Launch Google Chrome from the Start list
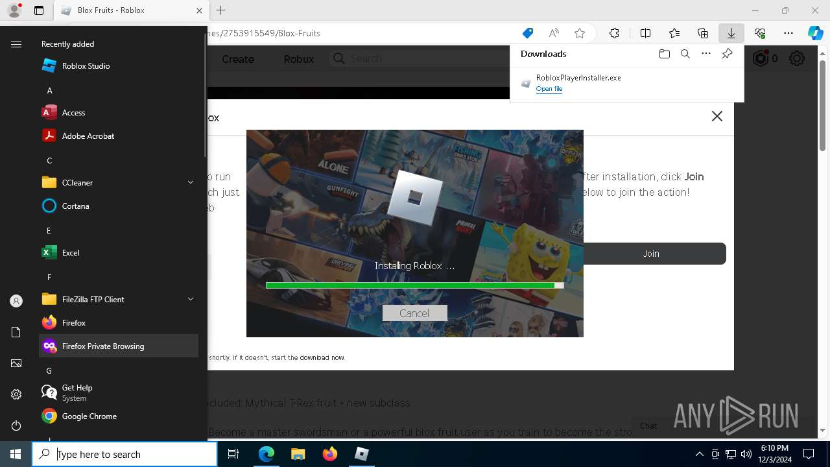The width and height of the screenshot is (830, 467). coord(119,416)
